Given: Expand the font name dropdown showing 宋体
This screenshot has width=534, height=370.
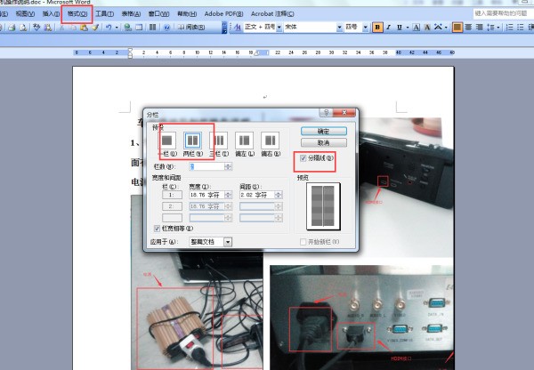Looking at the screenshot, I should click(339, 28).
